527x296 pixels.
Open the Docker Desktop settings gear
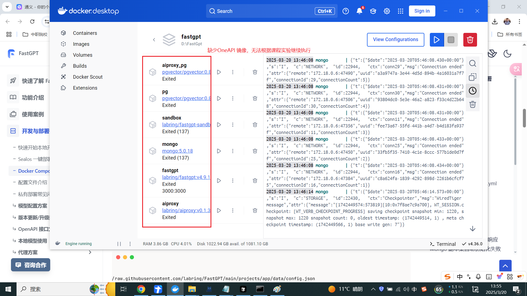[x=387, y=11]
